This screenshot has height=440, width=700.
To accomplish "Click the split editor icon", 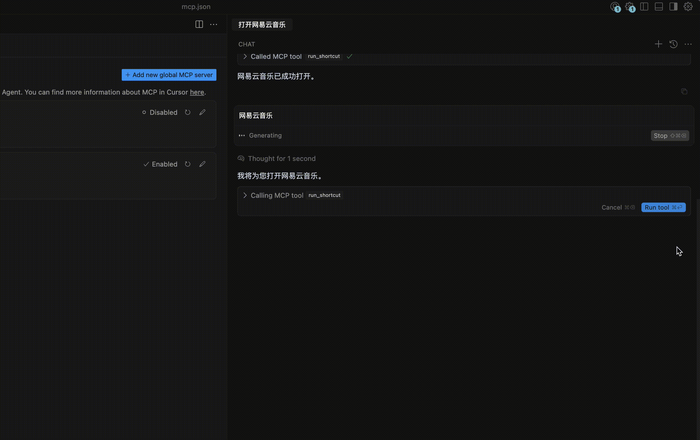I will (x=199, y=24).
